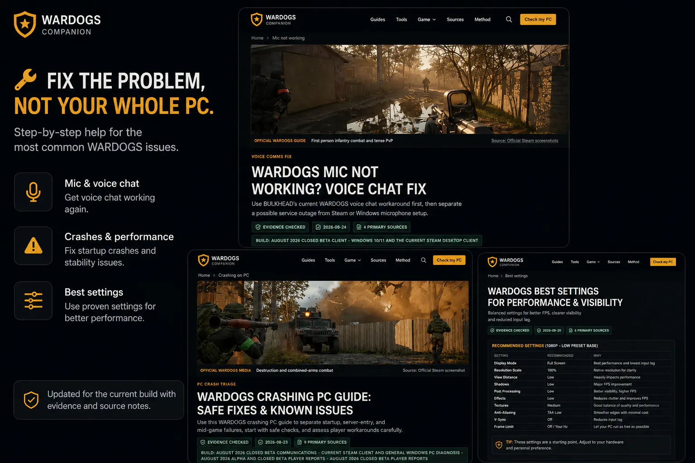Click the V-Sync setting row
This screenshot has width=695, height=463.
581,420
